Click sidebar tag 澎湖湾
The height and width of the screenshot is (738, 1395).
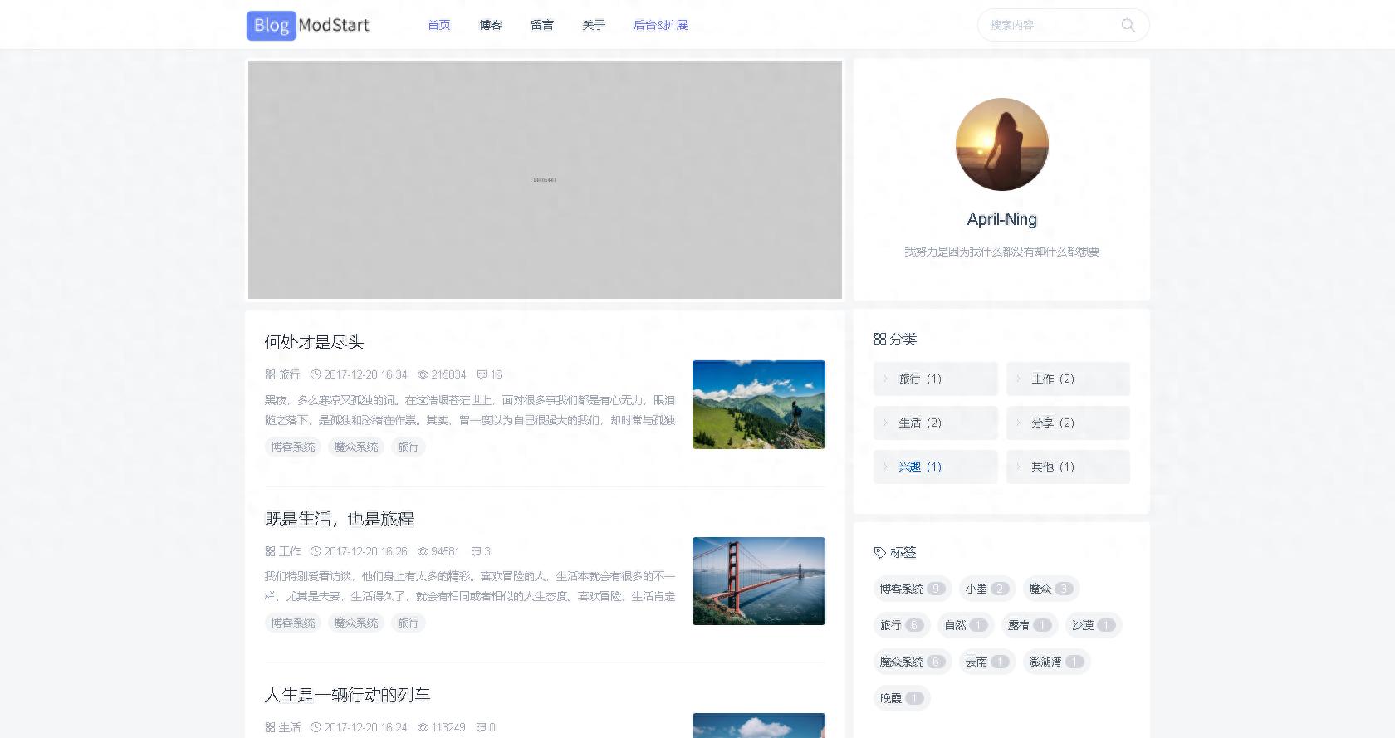(1056, 662)
